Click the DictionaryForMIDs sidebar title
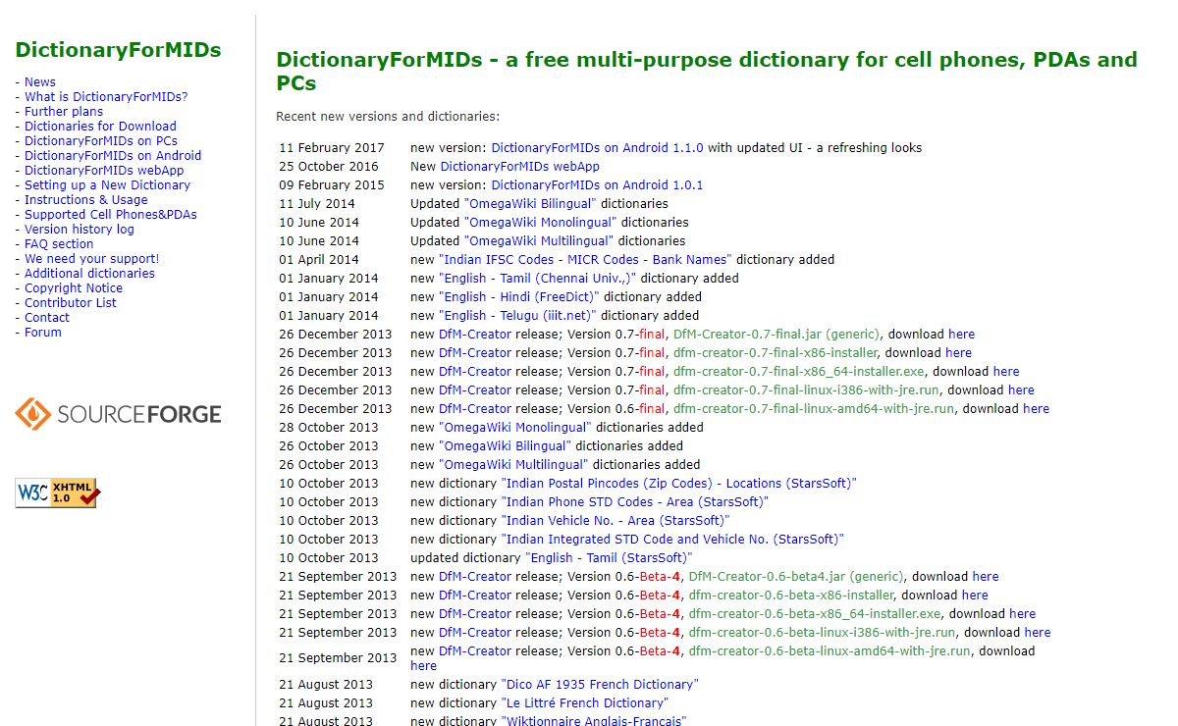The width and height of the screenshot is (1178, 726). pos(118,50)
